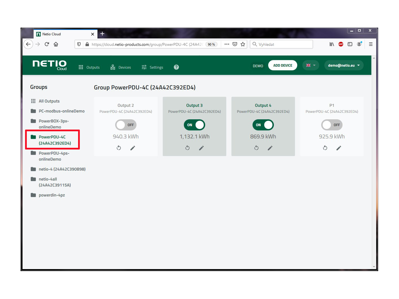
Task: Open a new tab with plus button
Action: pos(102,34)
